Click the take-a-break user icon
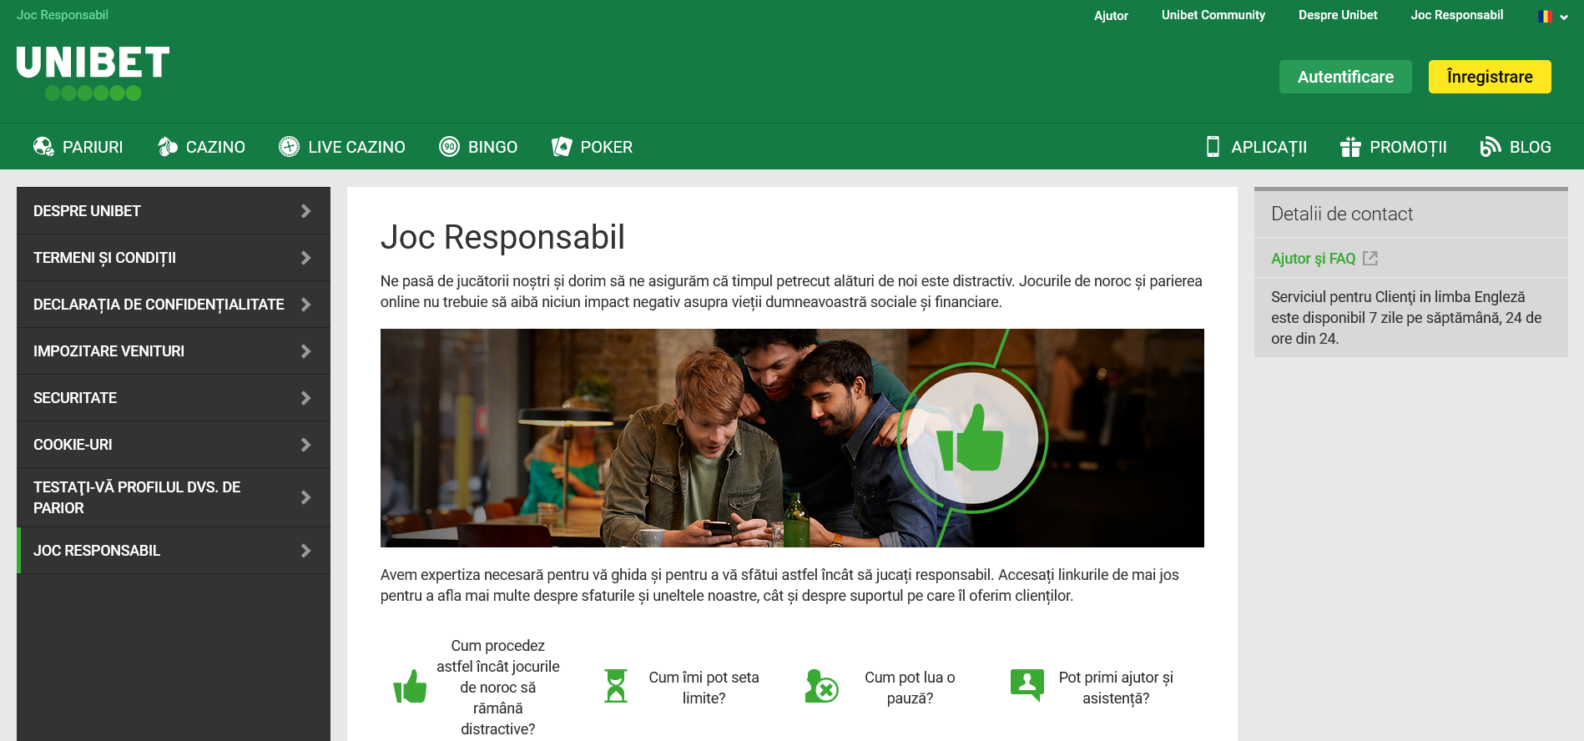This screenshot has height=741, width=1584. pyautogui.click(x=821, y=686)
